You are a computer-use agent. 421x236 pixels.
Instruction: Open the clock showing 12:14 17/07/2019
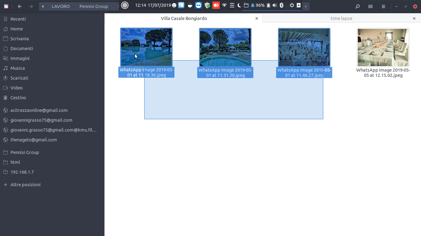click(x=153, y=5)
